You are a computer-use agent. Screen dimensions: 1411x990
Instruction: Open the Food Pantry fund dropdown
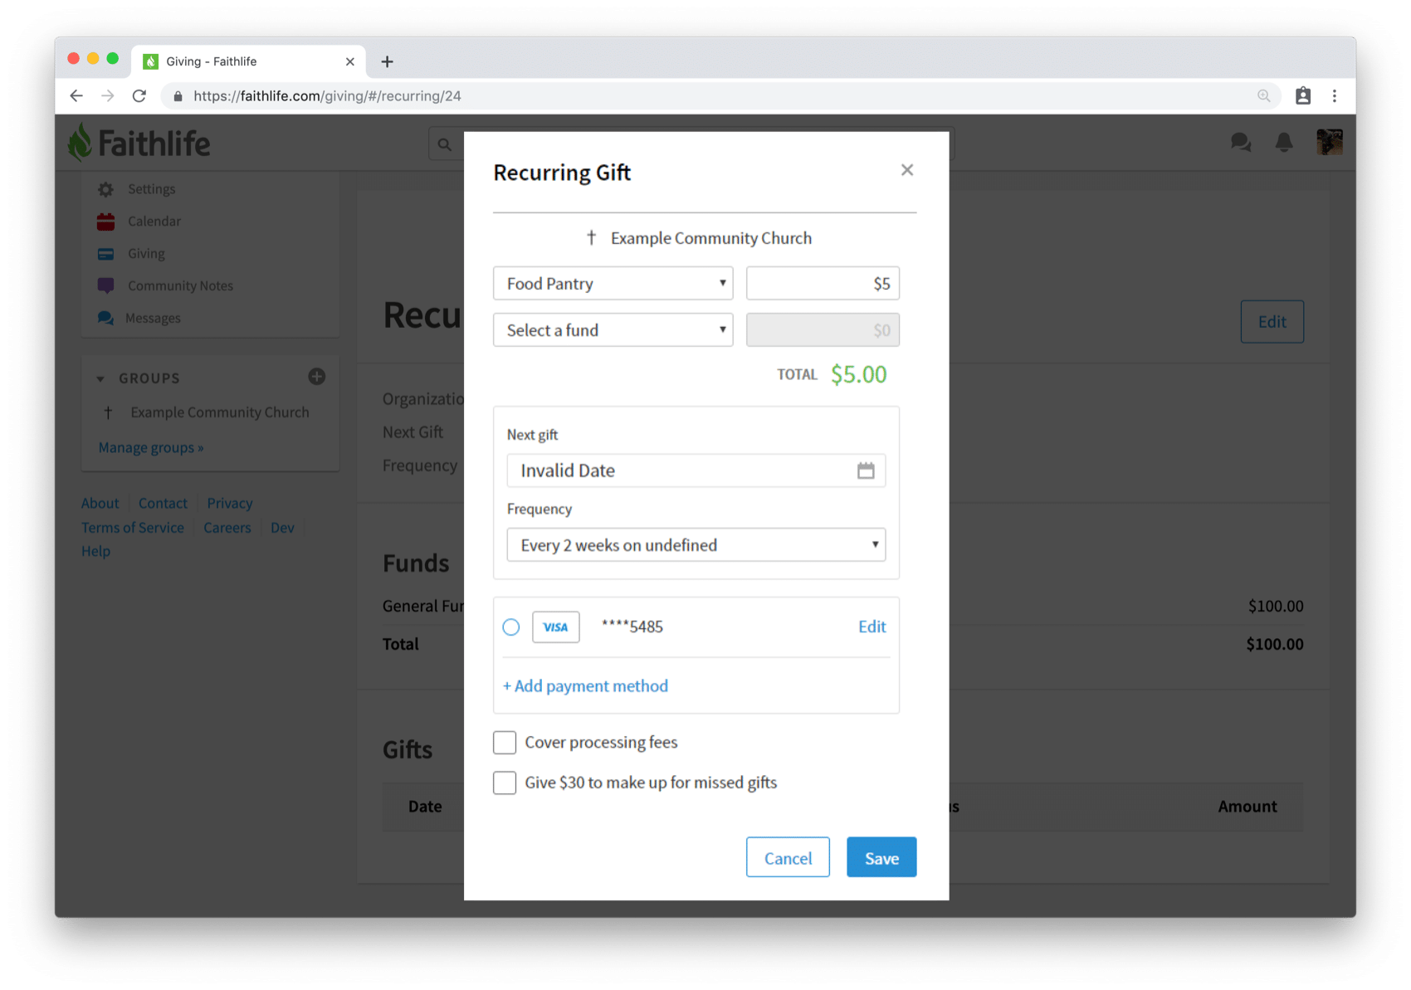point(613,284)
